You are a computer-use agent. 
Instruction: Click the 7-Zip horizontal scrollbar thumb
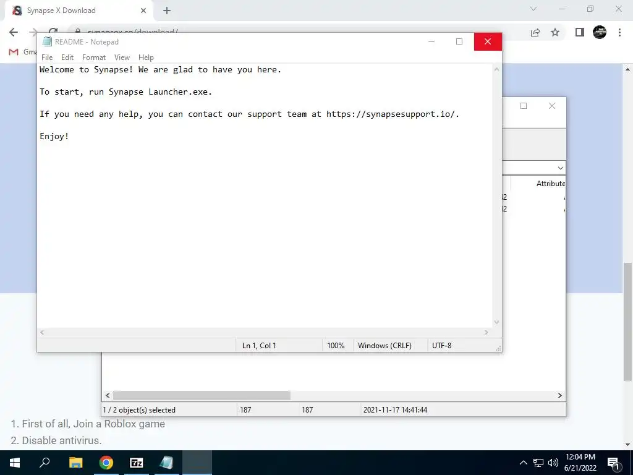pyautogui.click(x=202, y=395)
